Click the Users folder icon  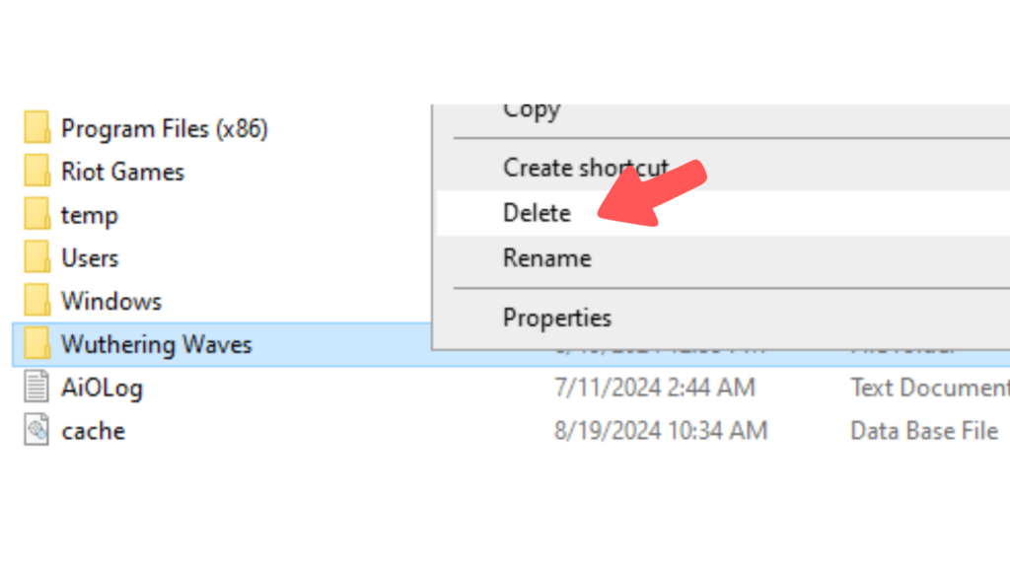point(36,257)
